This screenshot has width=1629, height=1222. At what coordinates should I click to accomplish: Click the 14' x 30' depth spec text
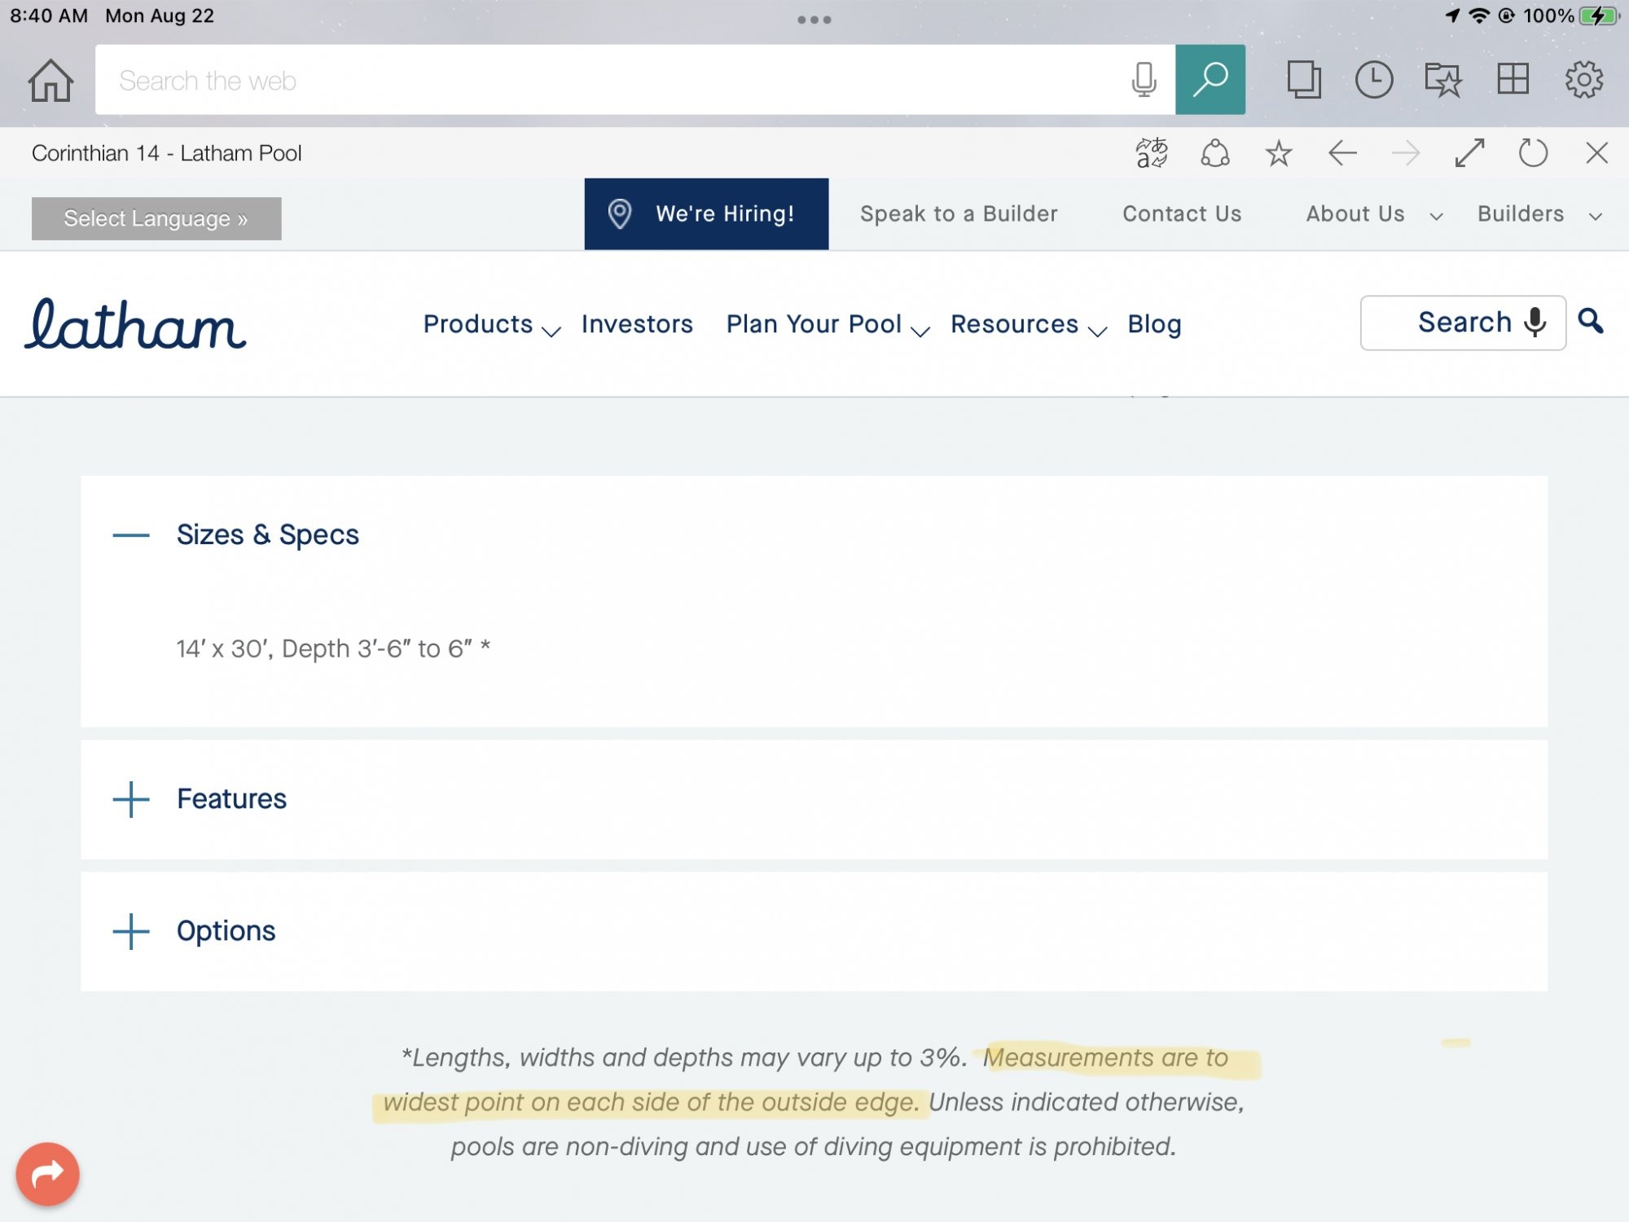coord(333,648)
